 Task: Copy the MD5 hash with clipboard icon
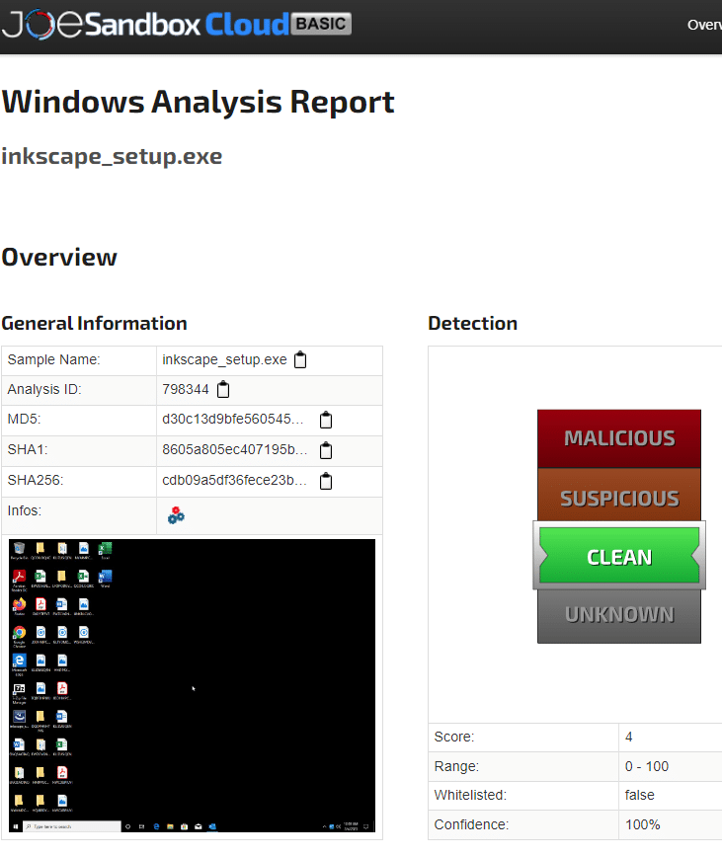coord(326,420)
